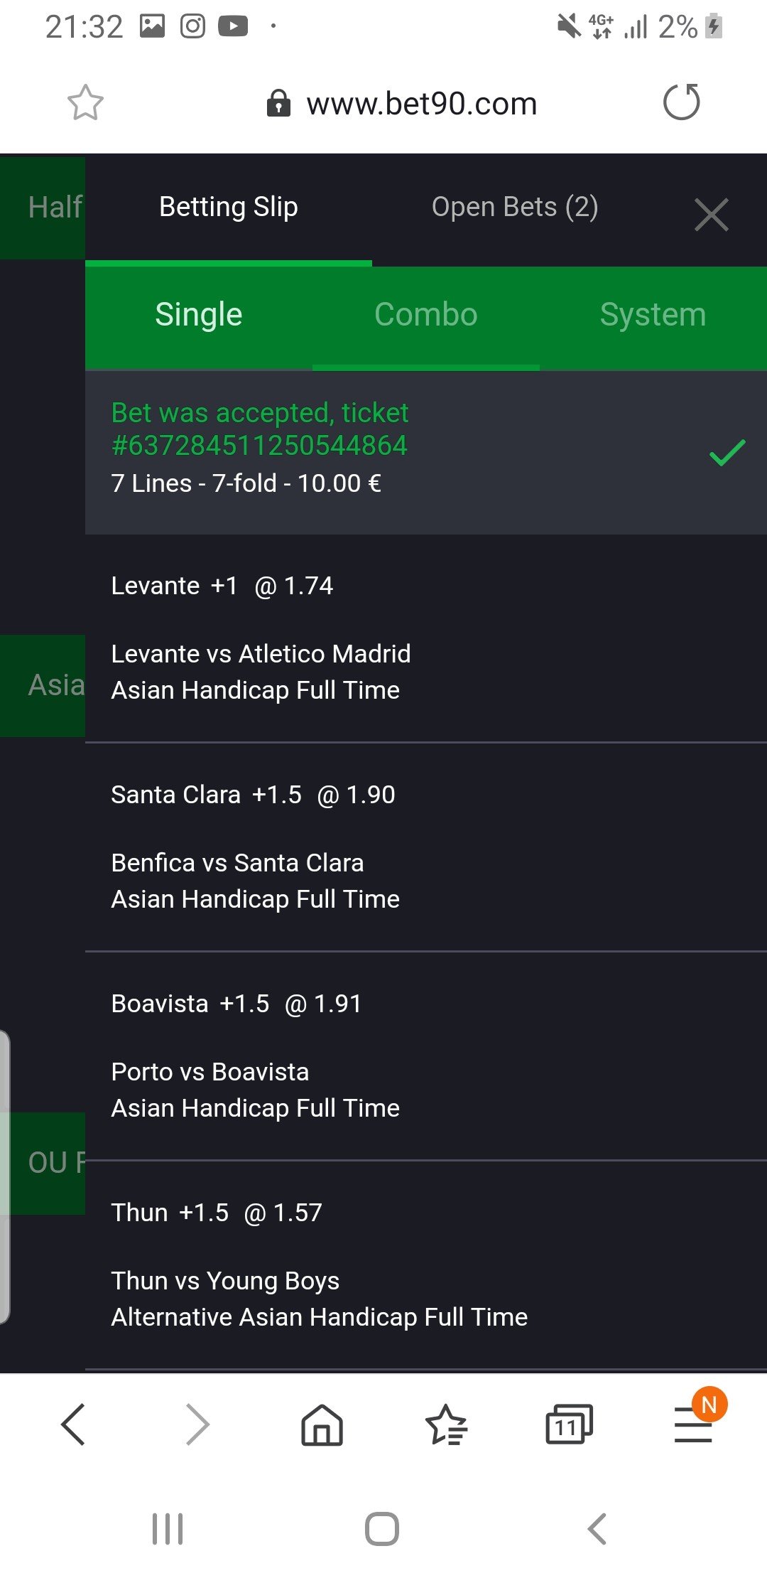The width and height of the screenshot is (767, 1578).
Task: Open the Open Bets (2) tab
Action: (x=515, y=208)
